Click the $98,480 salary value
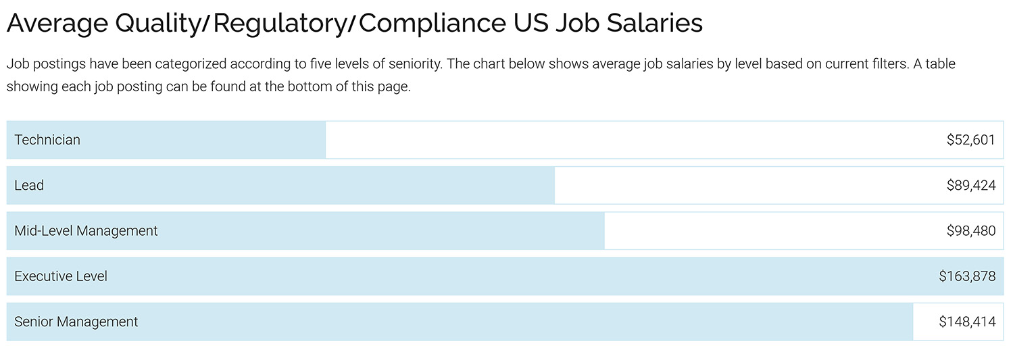The width and height of the screenshot is (1013, 354). 971,231
